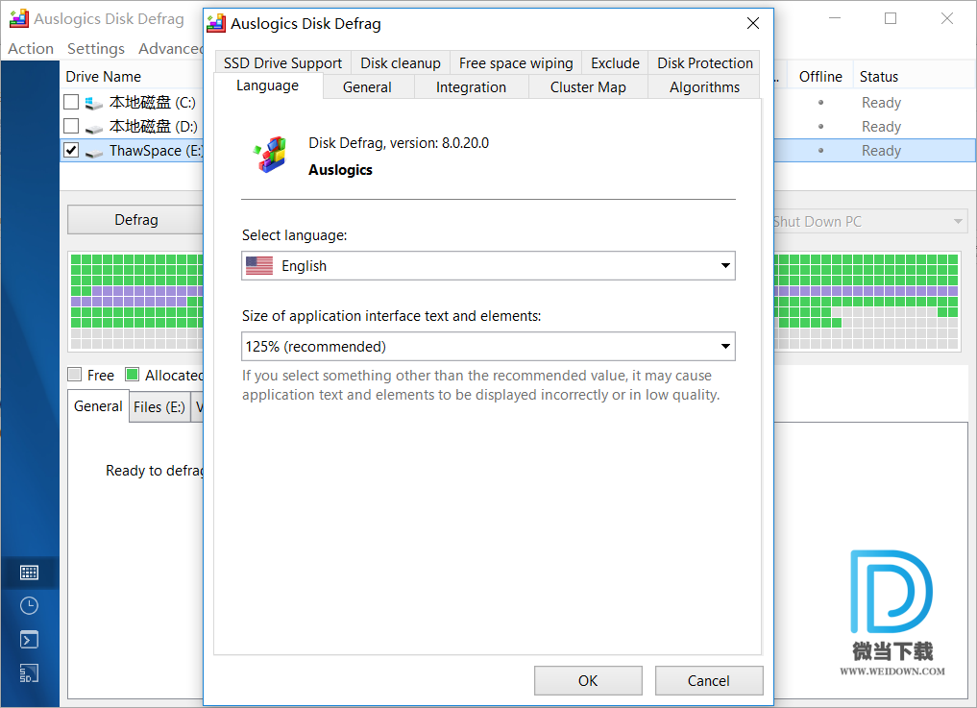Check the 本地磁盘 (D:) drive checkbox
The image size is (977, 708).
(x=71, y=126)
